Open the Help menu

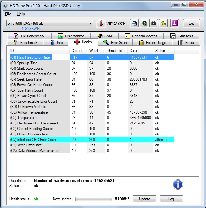point(21,14)
